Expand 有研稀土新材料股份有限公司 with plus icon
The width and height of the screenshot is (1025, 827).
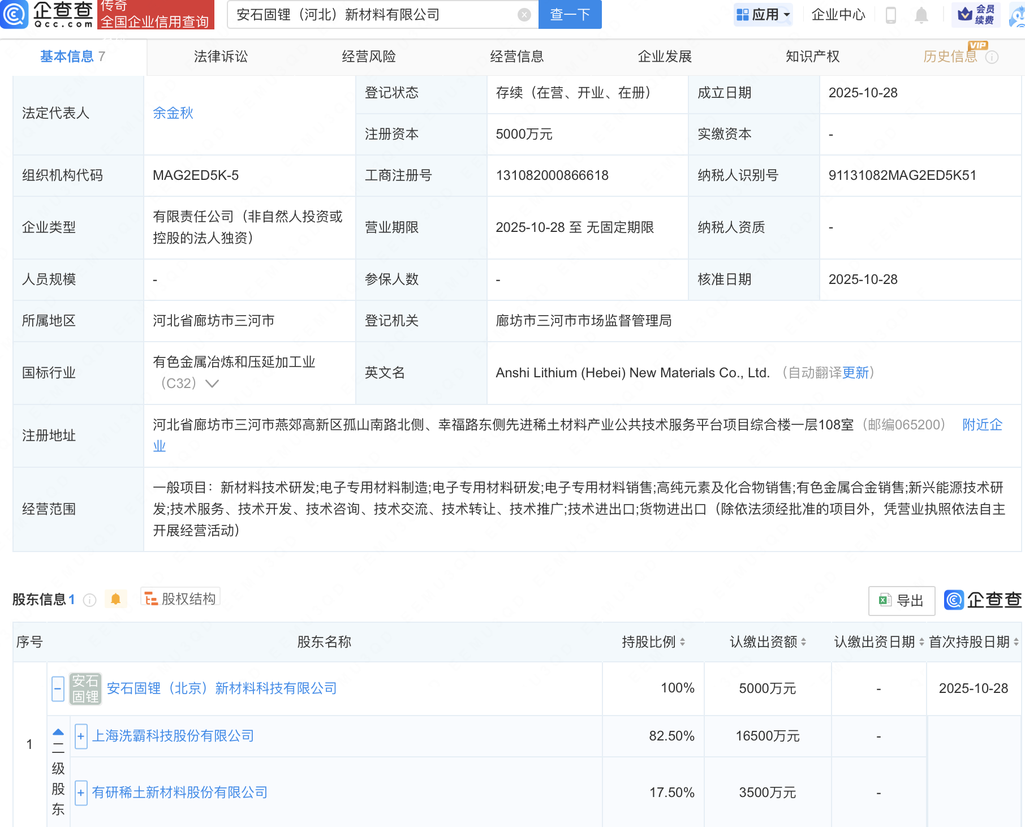pos(80,792)
